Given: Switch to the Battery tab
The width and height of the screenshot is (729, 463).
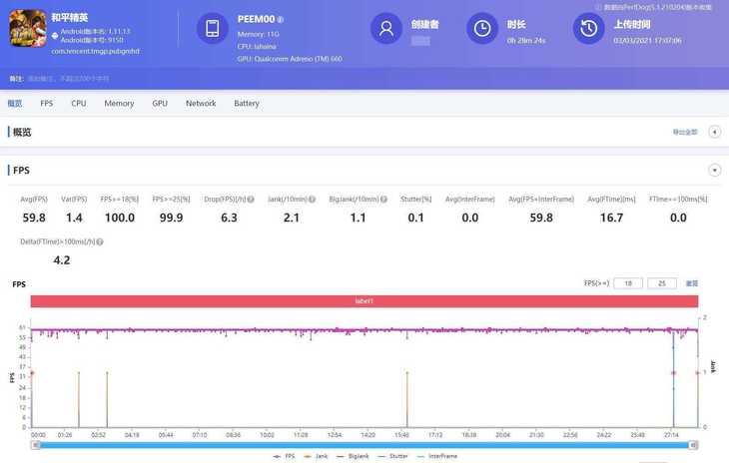Looking at the screenshot, I should point(246,104).
